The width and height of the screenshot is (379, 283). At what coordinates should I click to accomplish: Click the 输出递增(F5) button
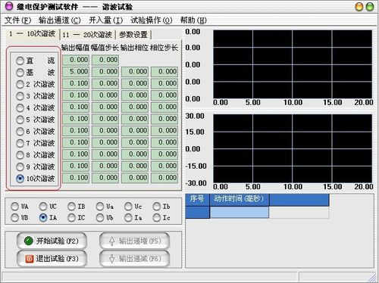tap(134, 241)
